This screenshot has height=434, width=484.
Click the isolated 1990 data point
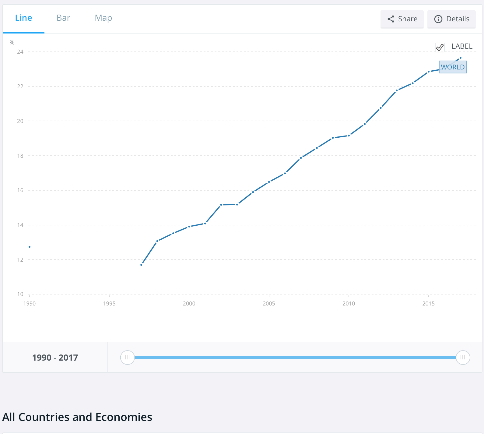click(30, 247)
